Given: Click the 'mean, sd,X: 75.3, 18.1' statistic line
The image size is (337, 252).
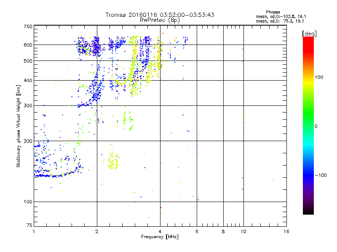Looking at the screenshot, I should [x=280, y=21].
